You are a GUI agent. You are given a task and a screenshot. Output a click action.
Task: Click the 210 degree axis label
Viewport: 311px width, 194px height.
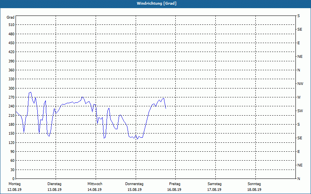click(11, 115)
